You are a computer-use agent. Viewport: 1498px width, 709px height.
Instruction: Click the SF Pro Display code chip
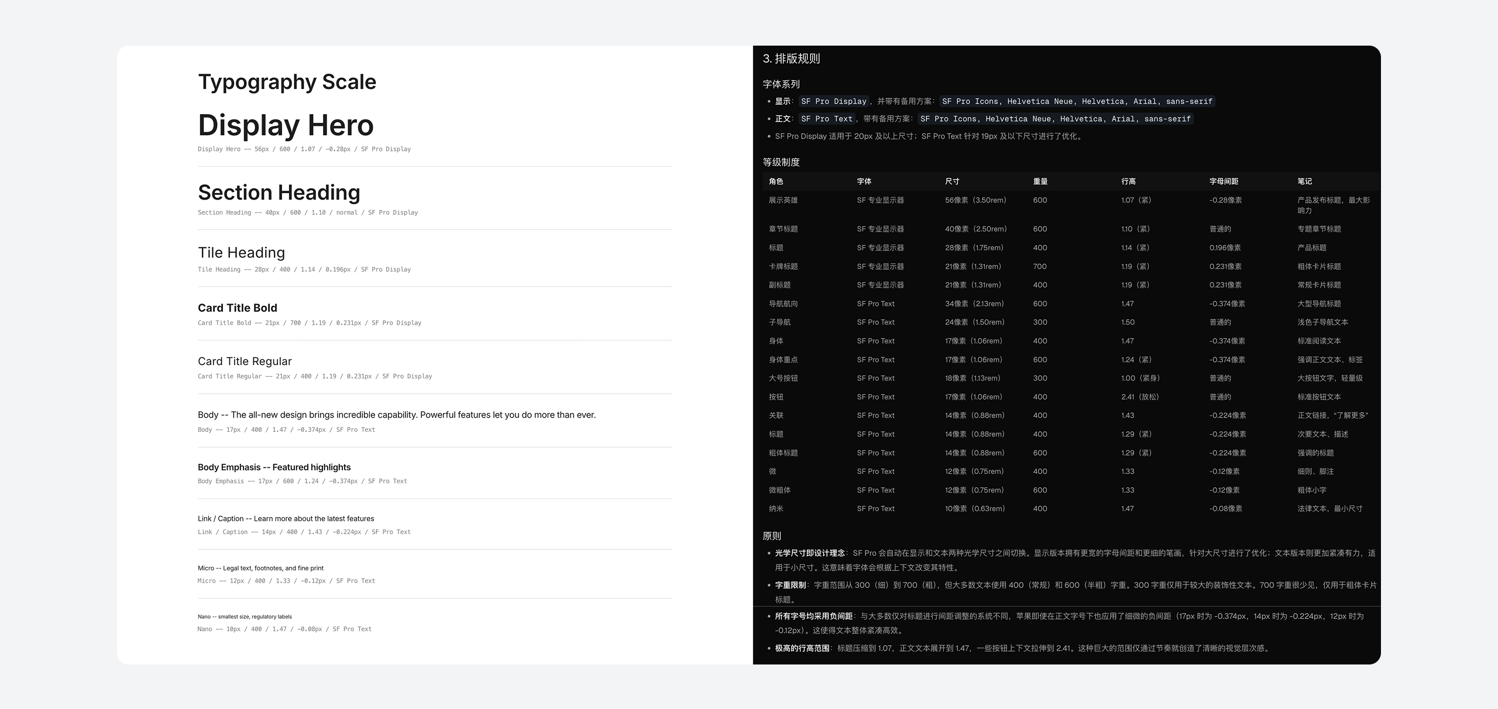[x=833, y=101]
